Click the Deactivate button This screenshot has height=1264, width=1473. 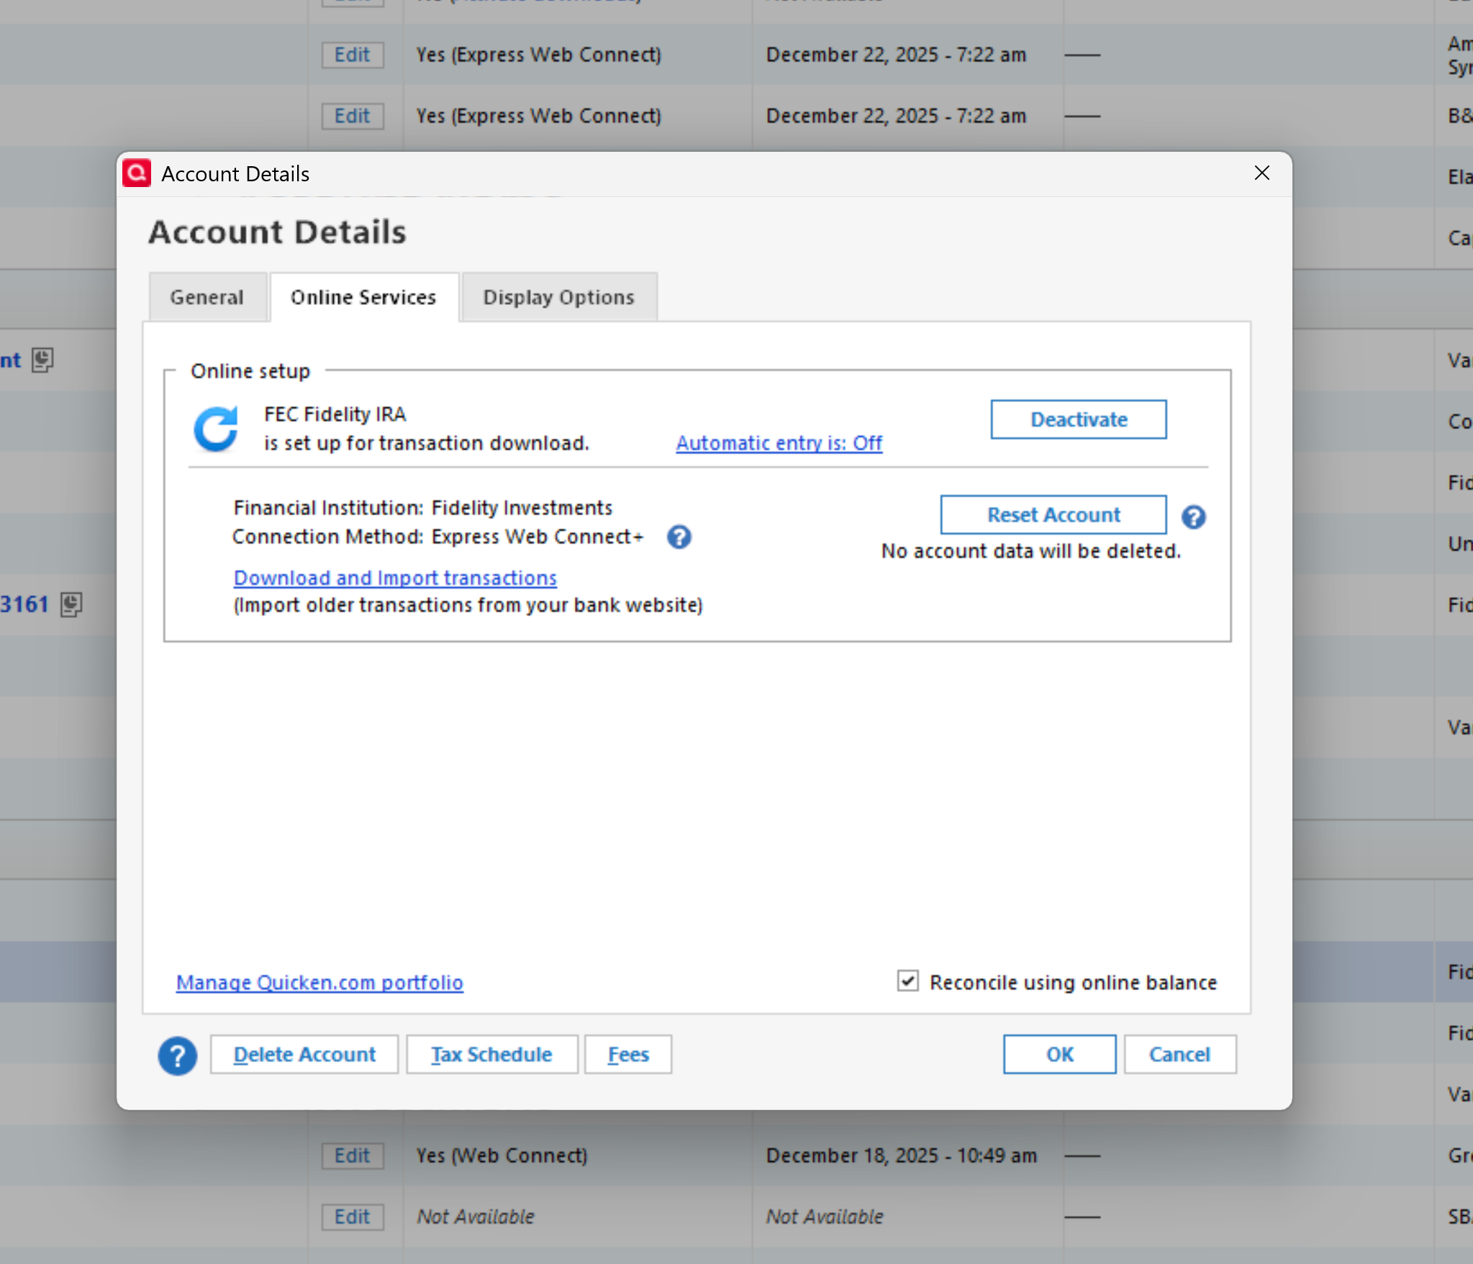[x=1078, y=419]
